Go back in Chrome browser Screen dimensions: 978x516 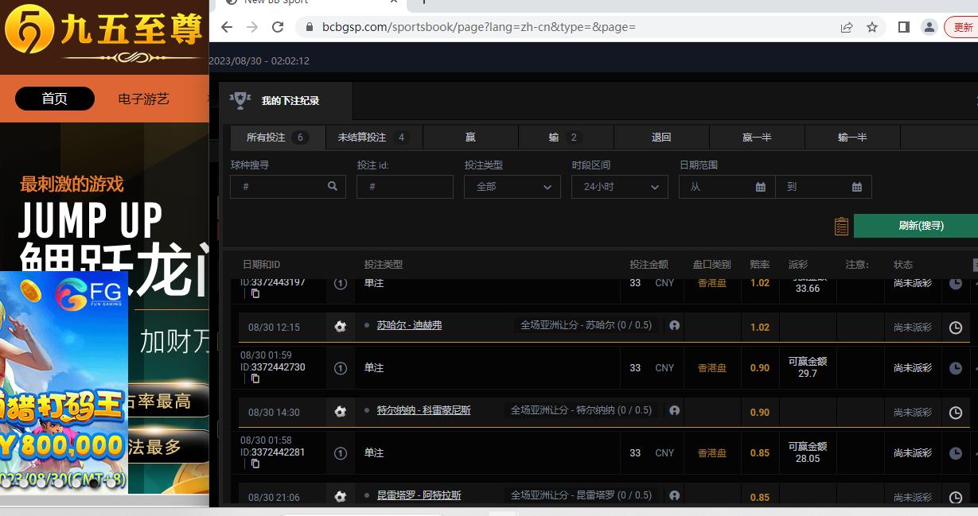pos(227,27)
